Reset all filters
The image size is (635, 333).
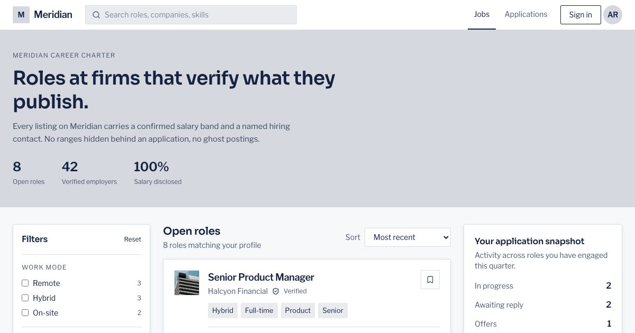(132, 239)
